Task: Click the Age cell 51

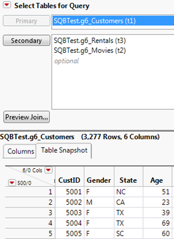Action: click(157, 192)
